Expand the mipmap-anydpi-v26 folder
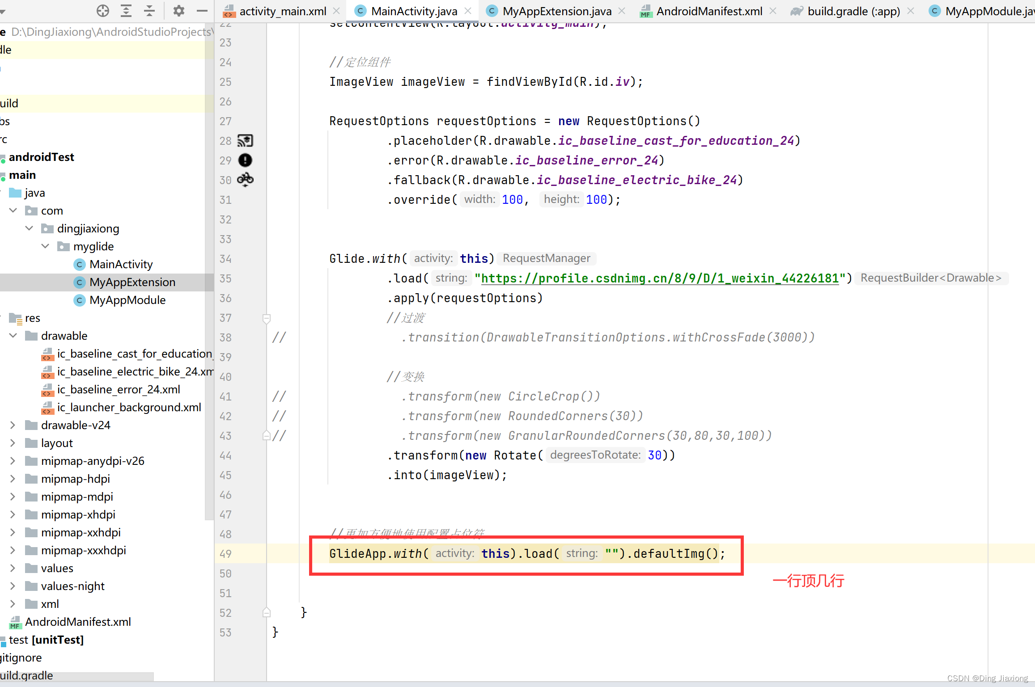 (x=13, y=460)
